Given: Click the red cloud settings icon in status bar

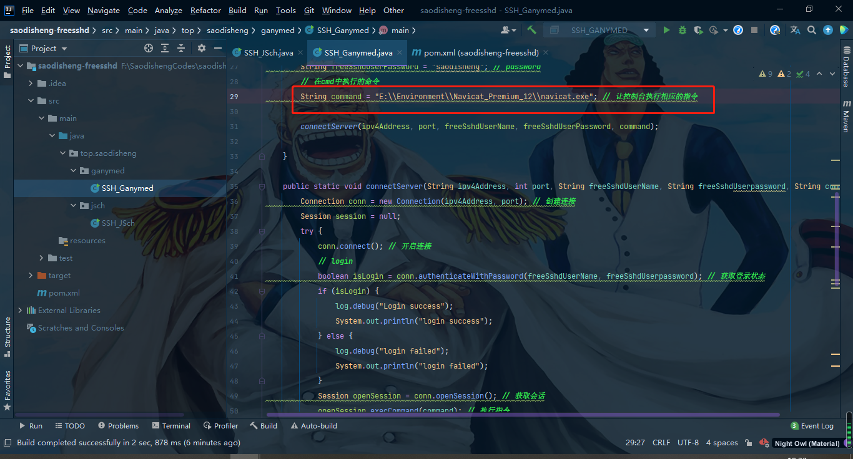Looking at the screenshot, I should [x=764, y=443].
